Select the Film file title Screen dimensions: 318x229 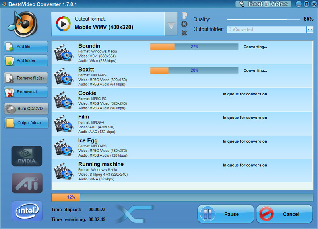point(83,117)
